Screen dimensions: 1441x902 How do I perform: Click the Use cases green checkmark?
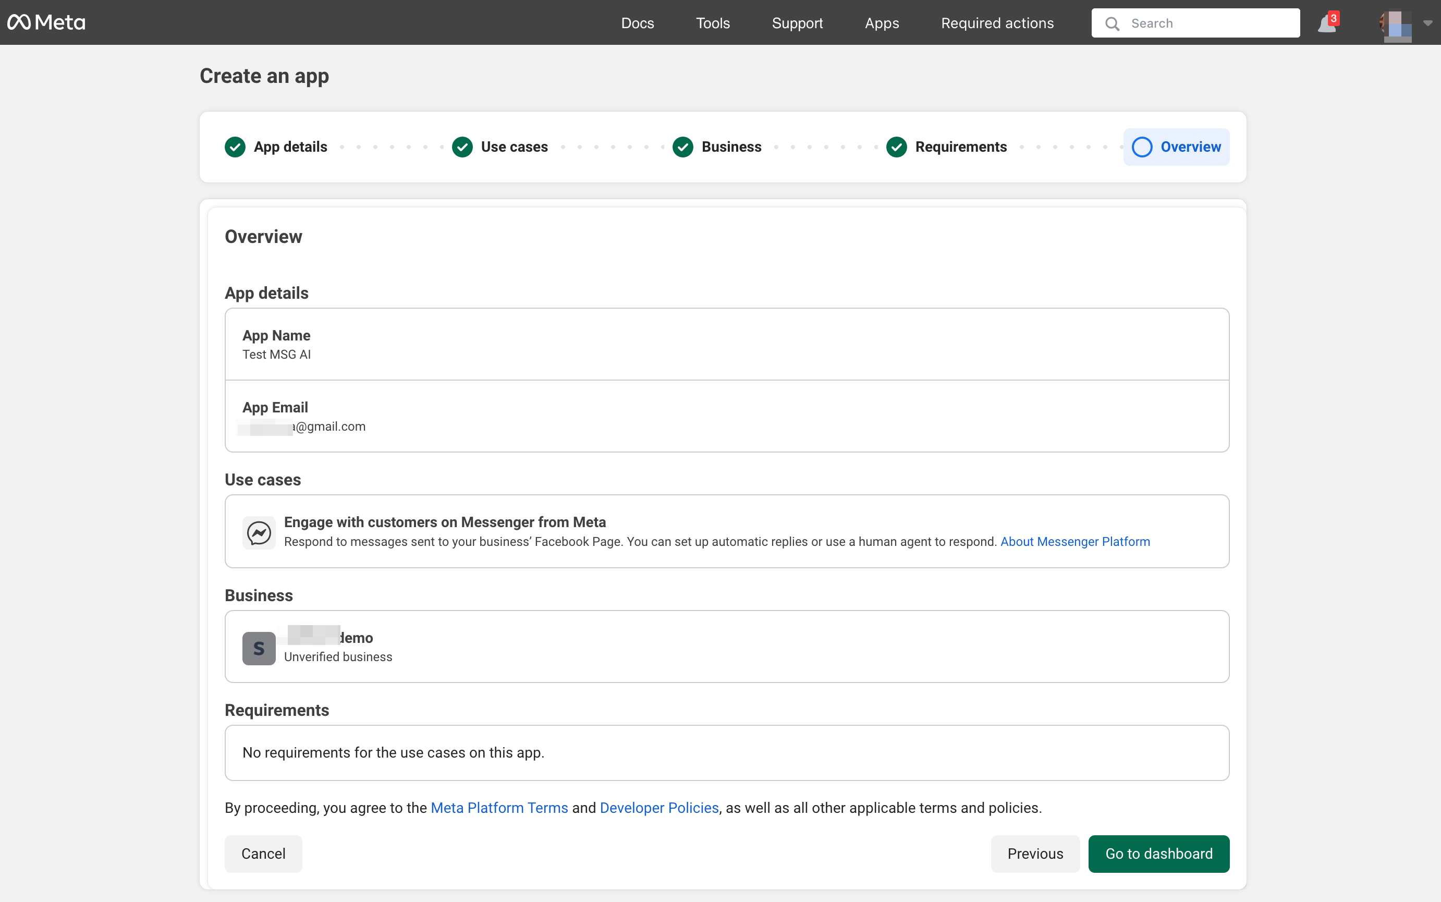[x=462, y=147]
